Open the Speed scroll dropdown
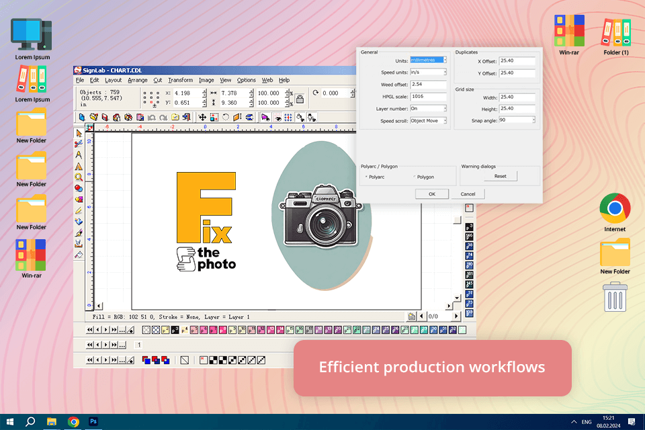This screenshot has width=645, height=430. (x=428, y=120)
